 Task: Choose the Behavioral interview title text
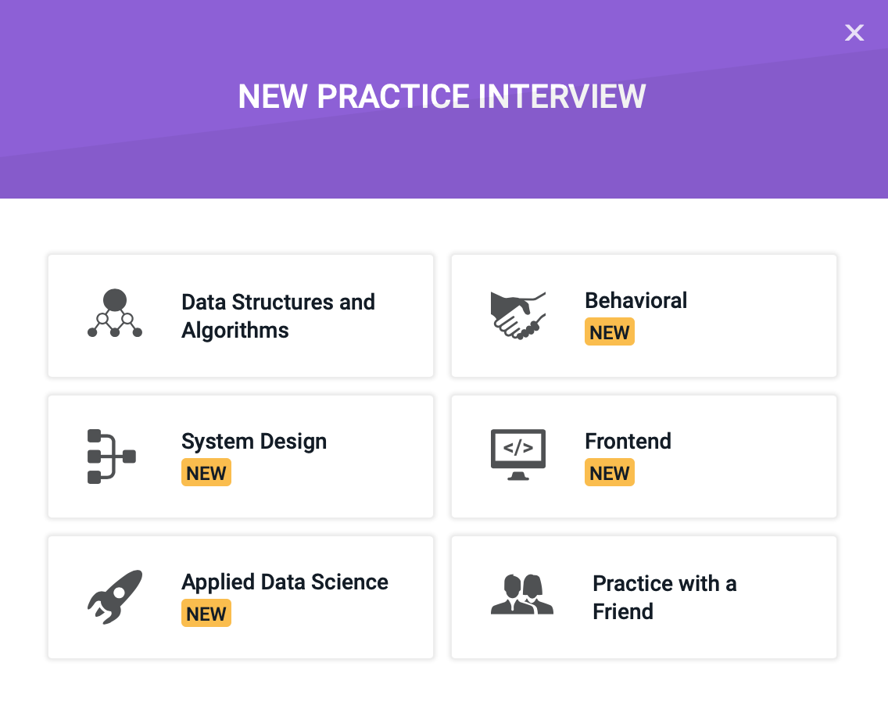(636, 301)
